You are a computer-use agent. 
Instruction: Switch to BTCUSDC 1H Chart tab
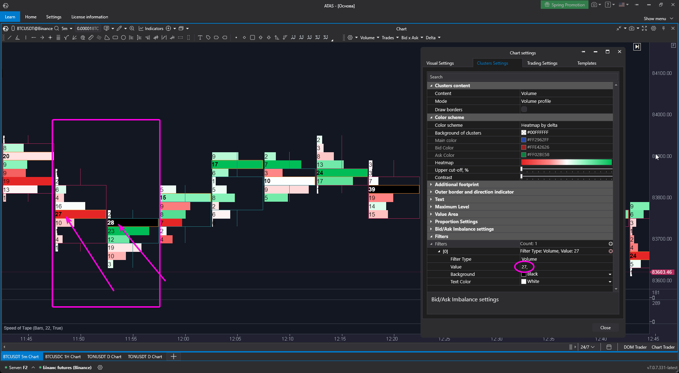63,356
